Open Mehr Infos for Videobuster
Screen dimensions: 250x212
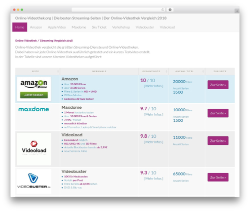click(153, 178)
